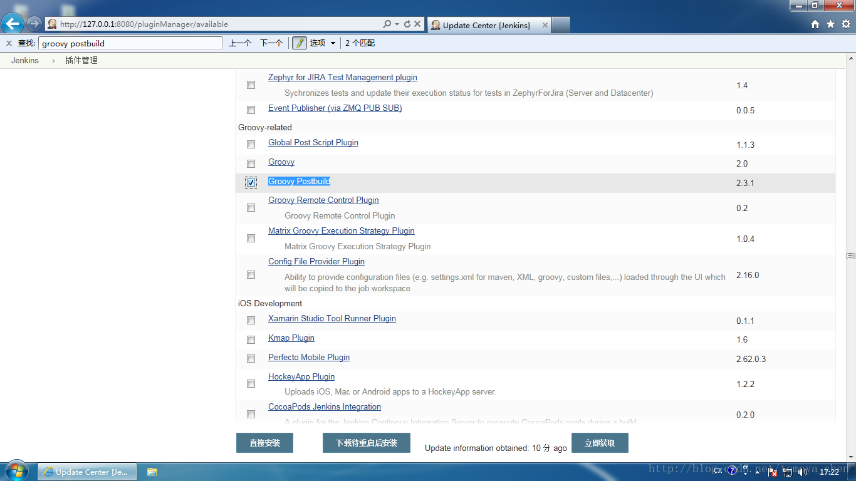The width and height of the screenshot is (856, 481).
Task: Check the Global Post Script Plugin checkbox
Action: coord(251,144)
